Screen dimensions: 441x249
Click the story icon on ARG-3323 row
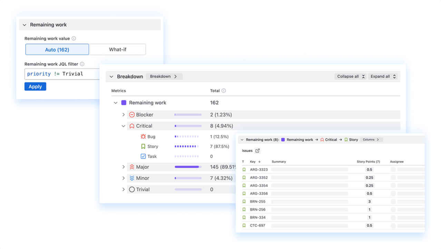tap(244, 170)
